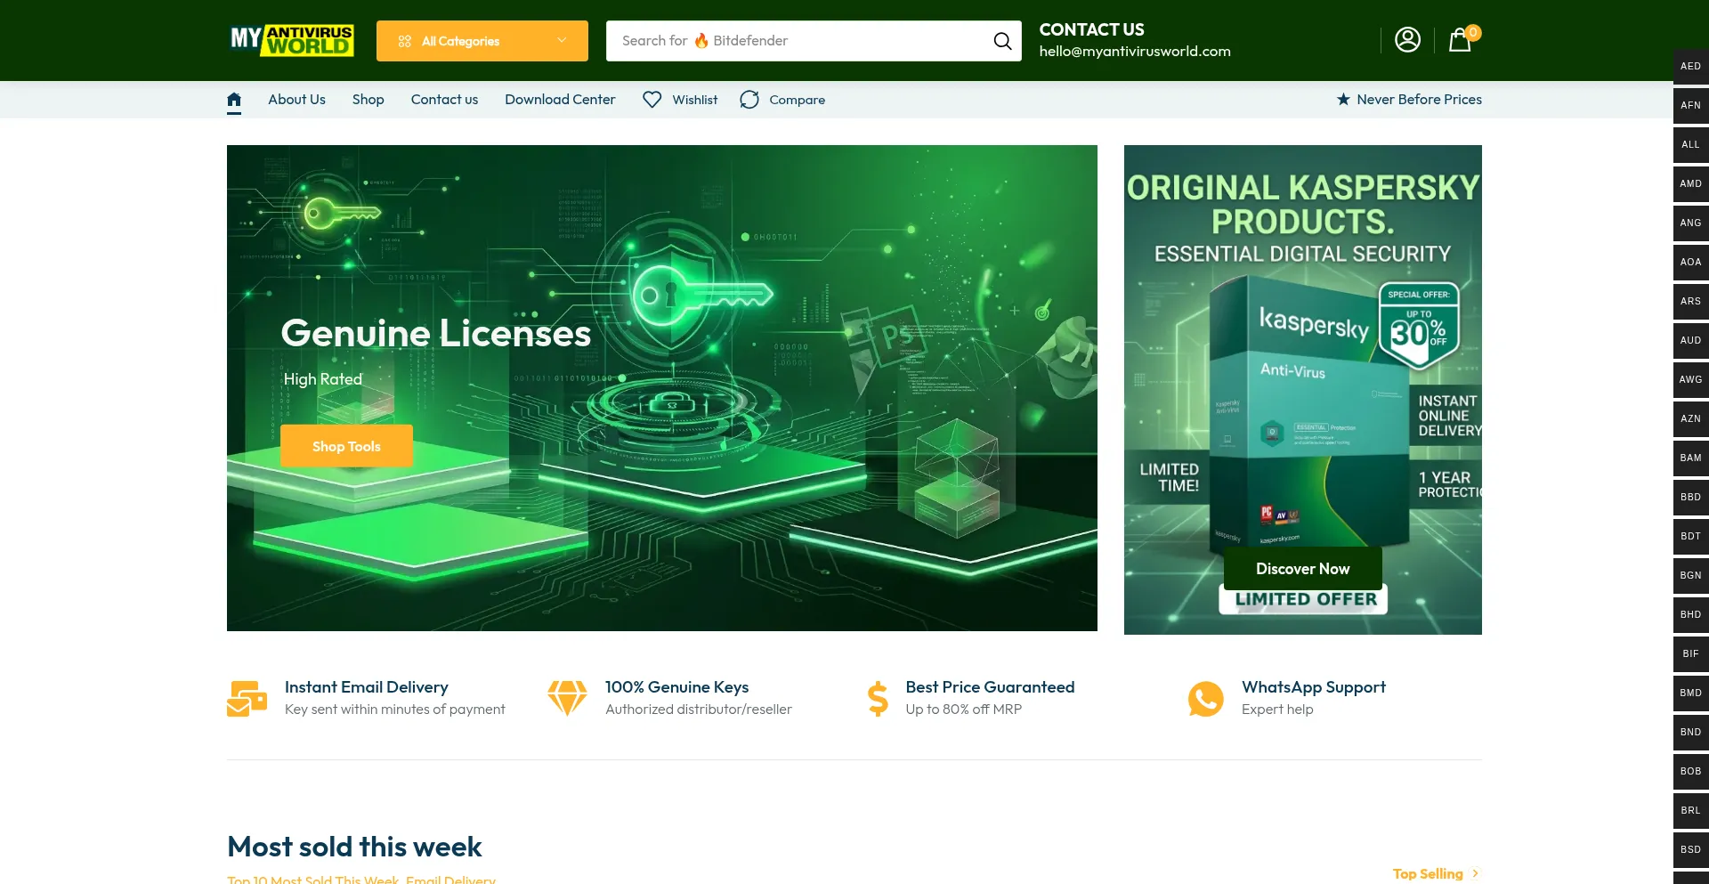
Task: Click the Instant Email Delivery icon
Action: [x=247, y=699]
